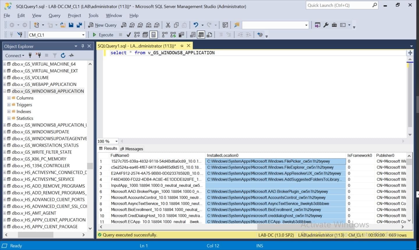The width and height of the screenshot is (419, 250).
Task: Click the Specify Values for Template Parameters icon
Action: pos(260,35)
